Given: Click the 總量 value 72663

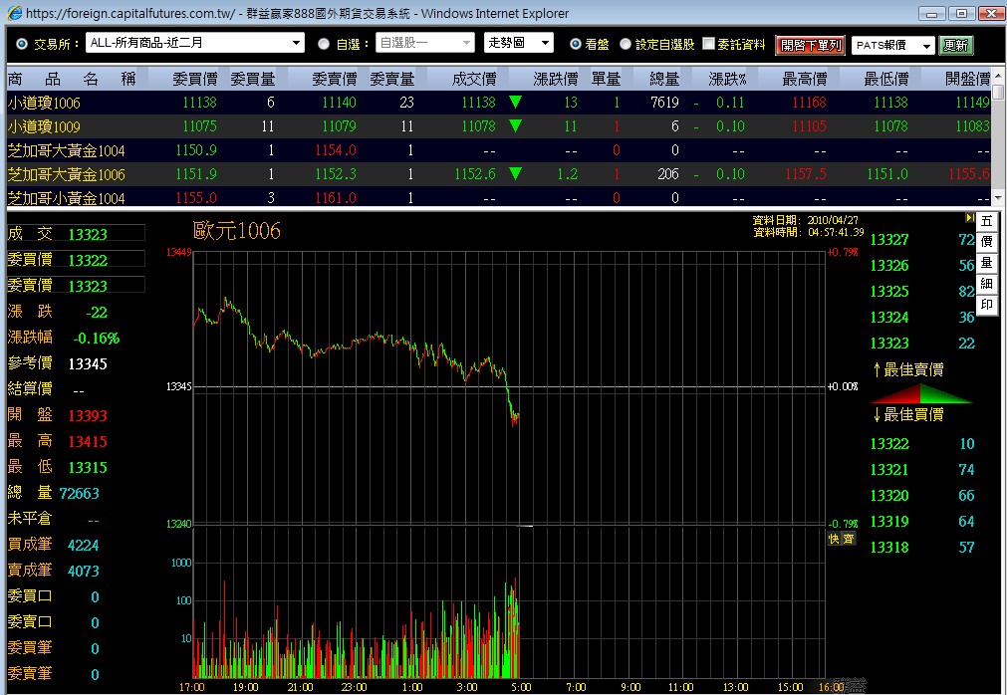Looking at the screenshot, I should click(x=79, y=494).
